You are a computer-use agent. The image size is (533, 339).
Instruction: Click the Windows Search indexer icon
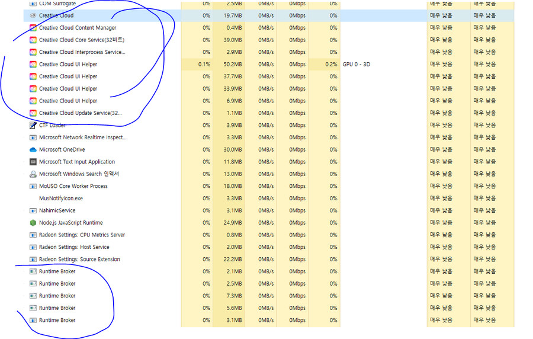point(33,174)
